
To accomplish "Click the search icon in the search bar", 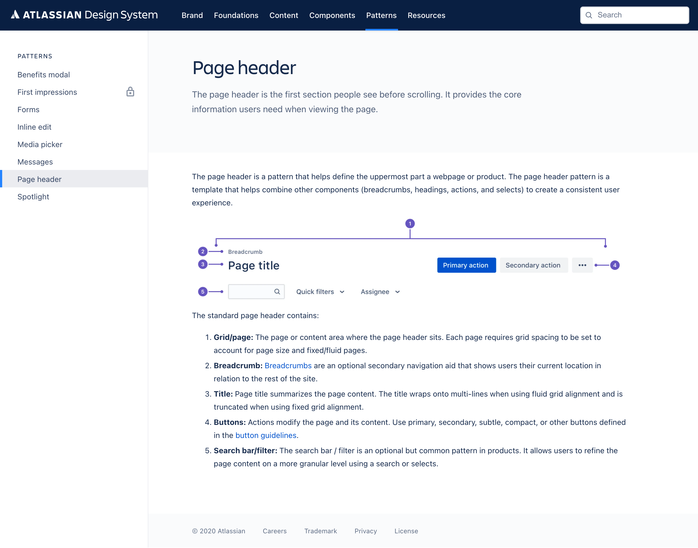I will [x=277, y=291].
